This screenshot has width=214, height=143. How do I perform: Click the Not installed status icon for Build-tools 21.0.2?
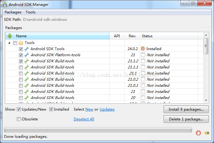coord(143,79)
